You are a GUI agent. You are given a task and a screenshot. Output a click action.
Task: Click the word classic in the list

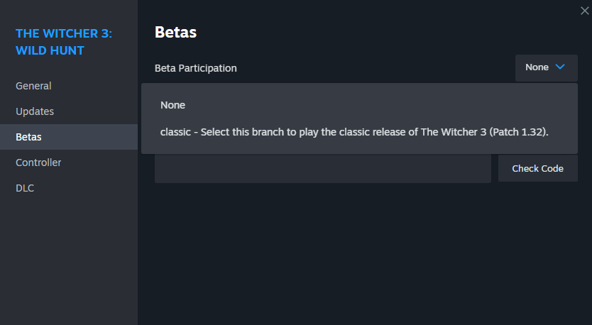175,132
